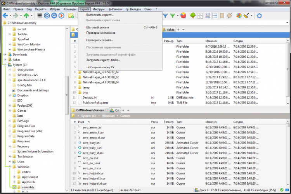
Task: Open dropdown arrow next to Forward button
Action: point(21,16)
